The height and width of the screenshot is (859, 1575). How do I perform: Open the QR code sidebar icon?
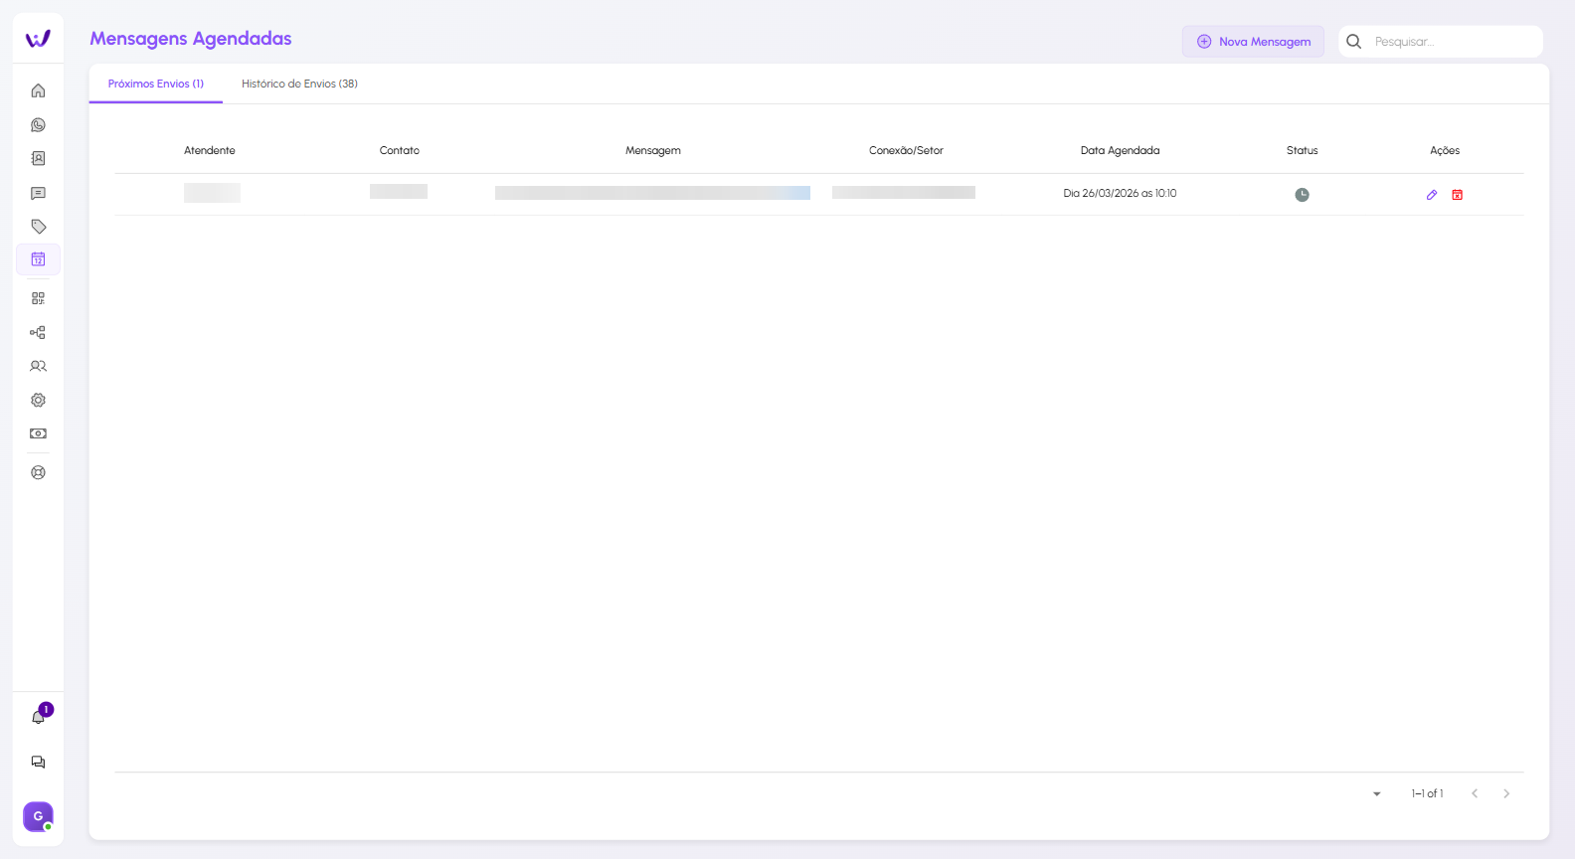[38, 298]
